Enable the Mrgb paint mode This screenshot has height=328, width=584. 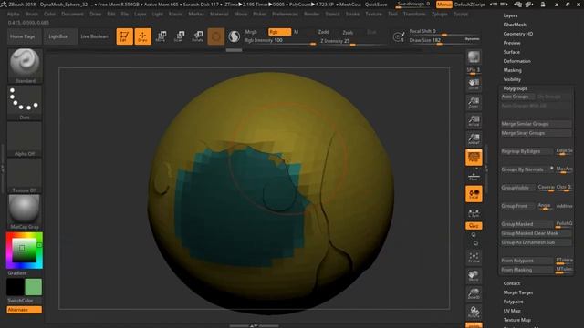pos(251,32)
